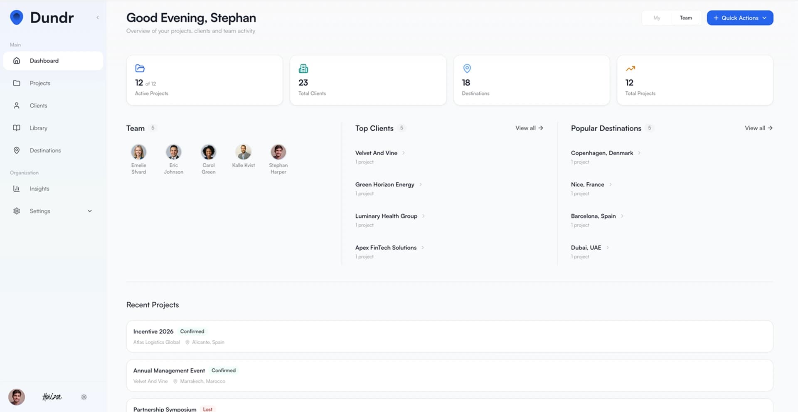
Task: Go to Projects in the sidebar
Action: coord(53,83)
